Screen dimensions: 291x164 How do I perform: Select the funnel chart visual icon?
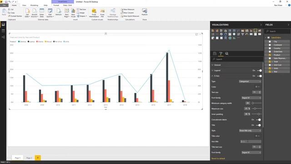tap(242, 34)
